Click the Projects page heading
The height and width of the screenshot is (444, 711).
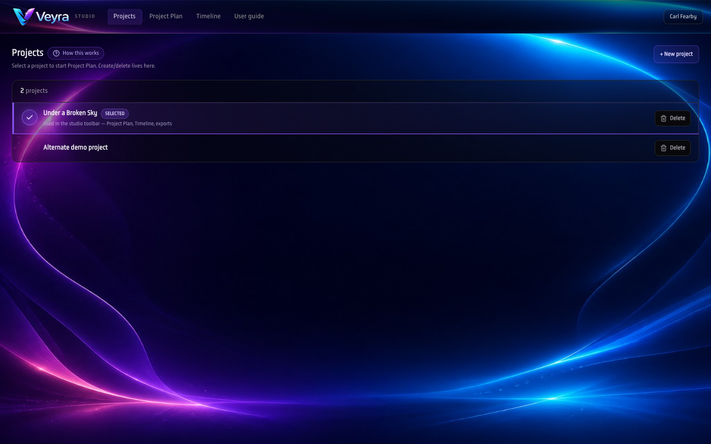pos(28,53)
